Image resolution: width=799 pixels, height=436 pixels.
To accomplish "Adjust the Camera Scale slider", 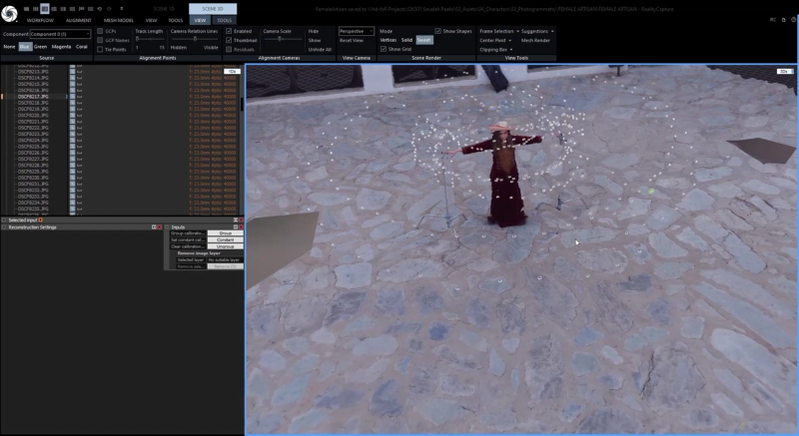I will click(280, 39).
